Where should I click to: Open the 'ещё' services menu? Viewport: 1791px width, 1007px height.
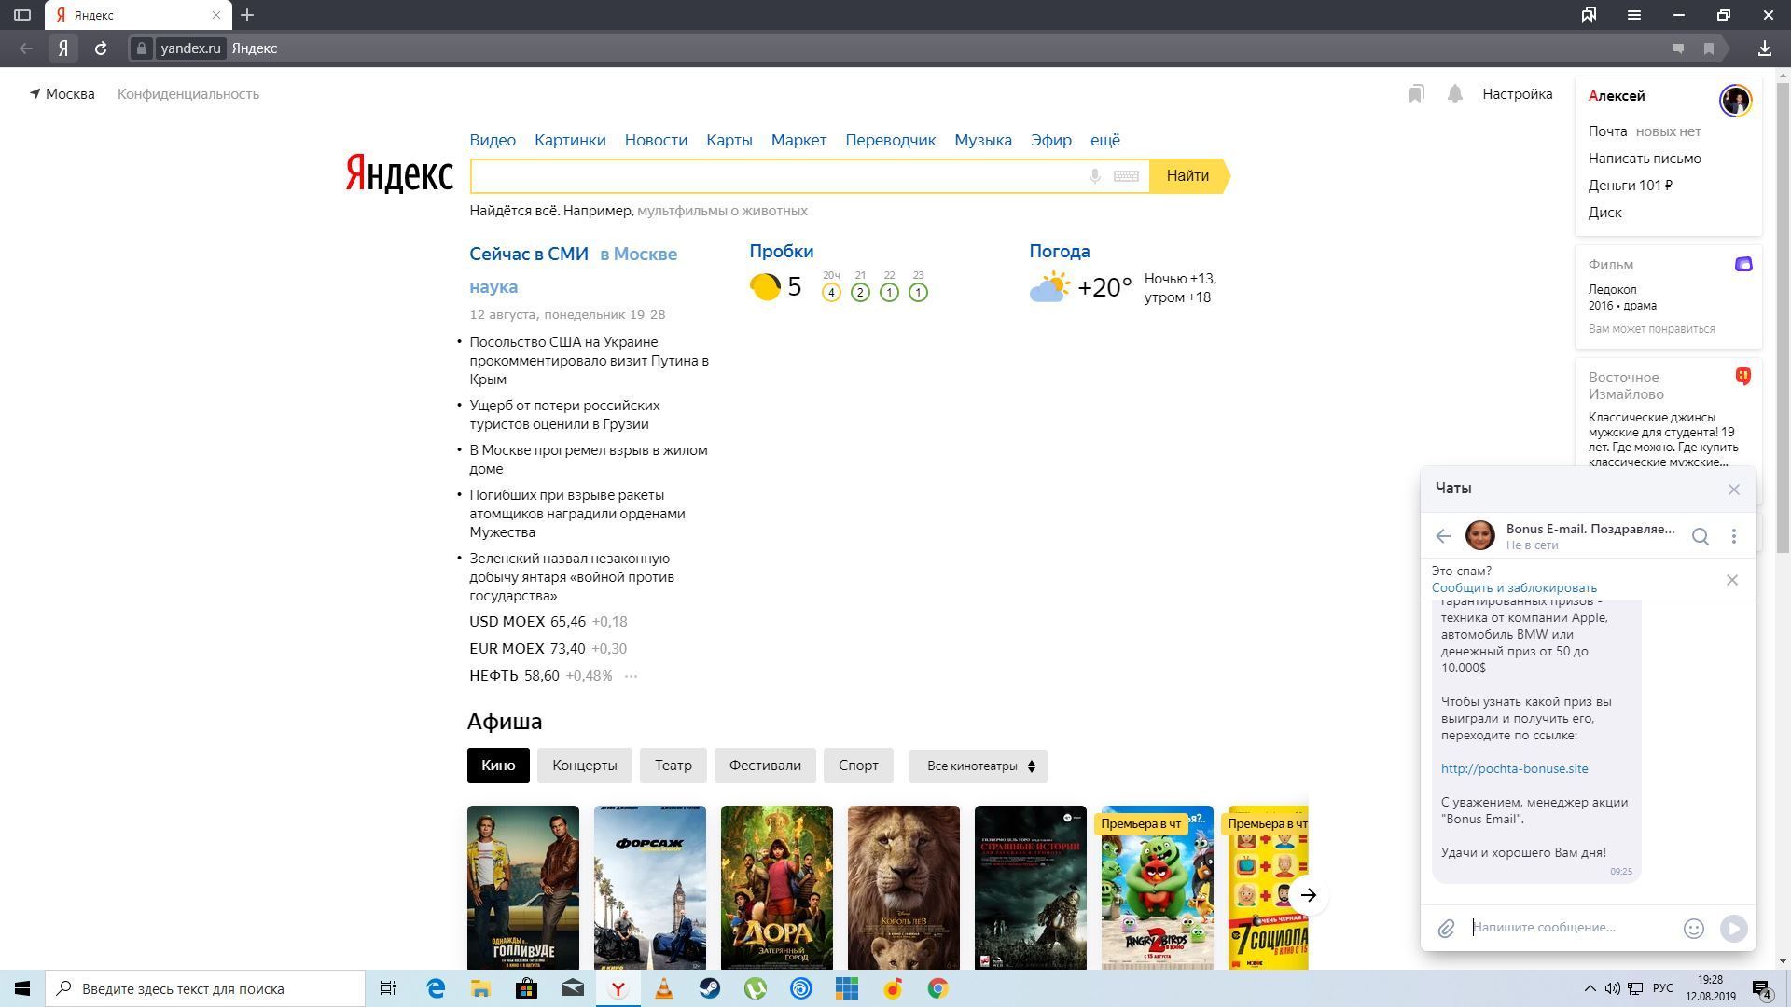pos(1105,140)
